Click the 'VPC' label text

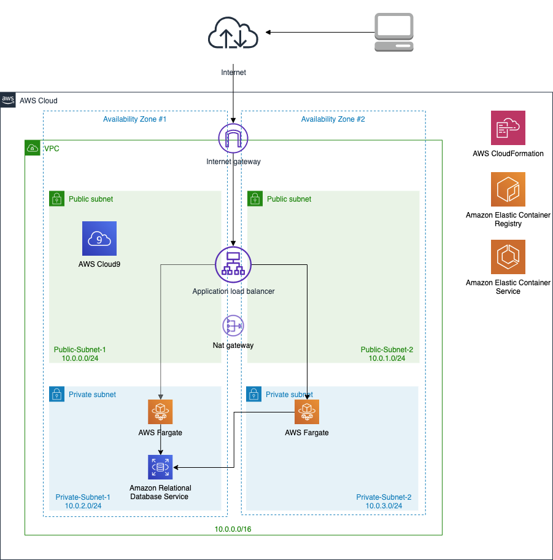tap(52, 149)
